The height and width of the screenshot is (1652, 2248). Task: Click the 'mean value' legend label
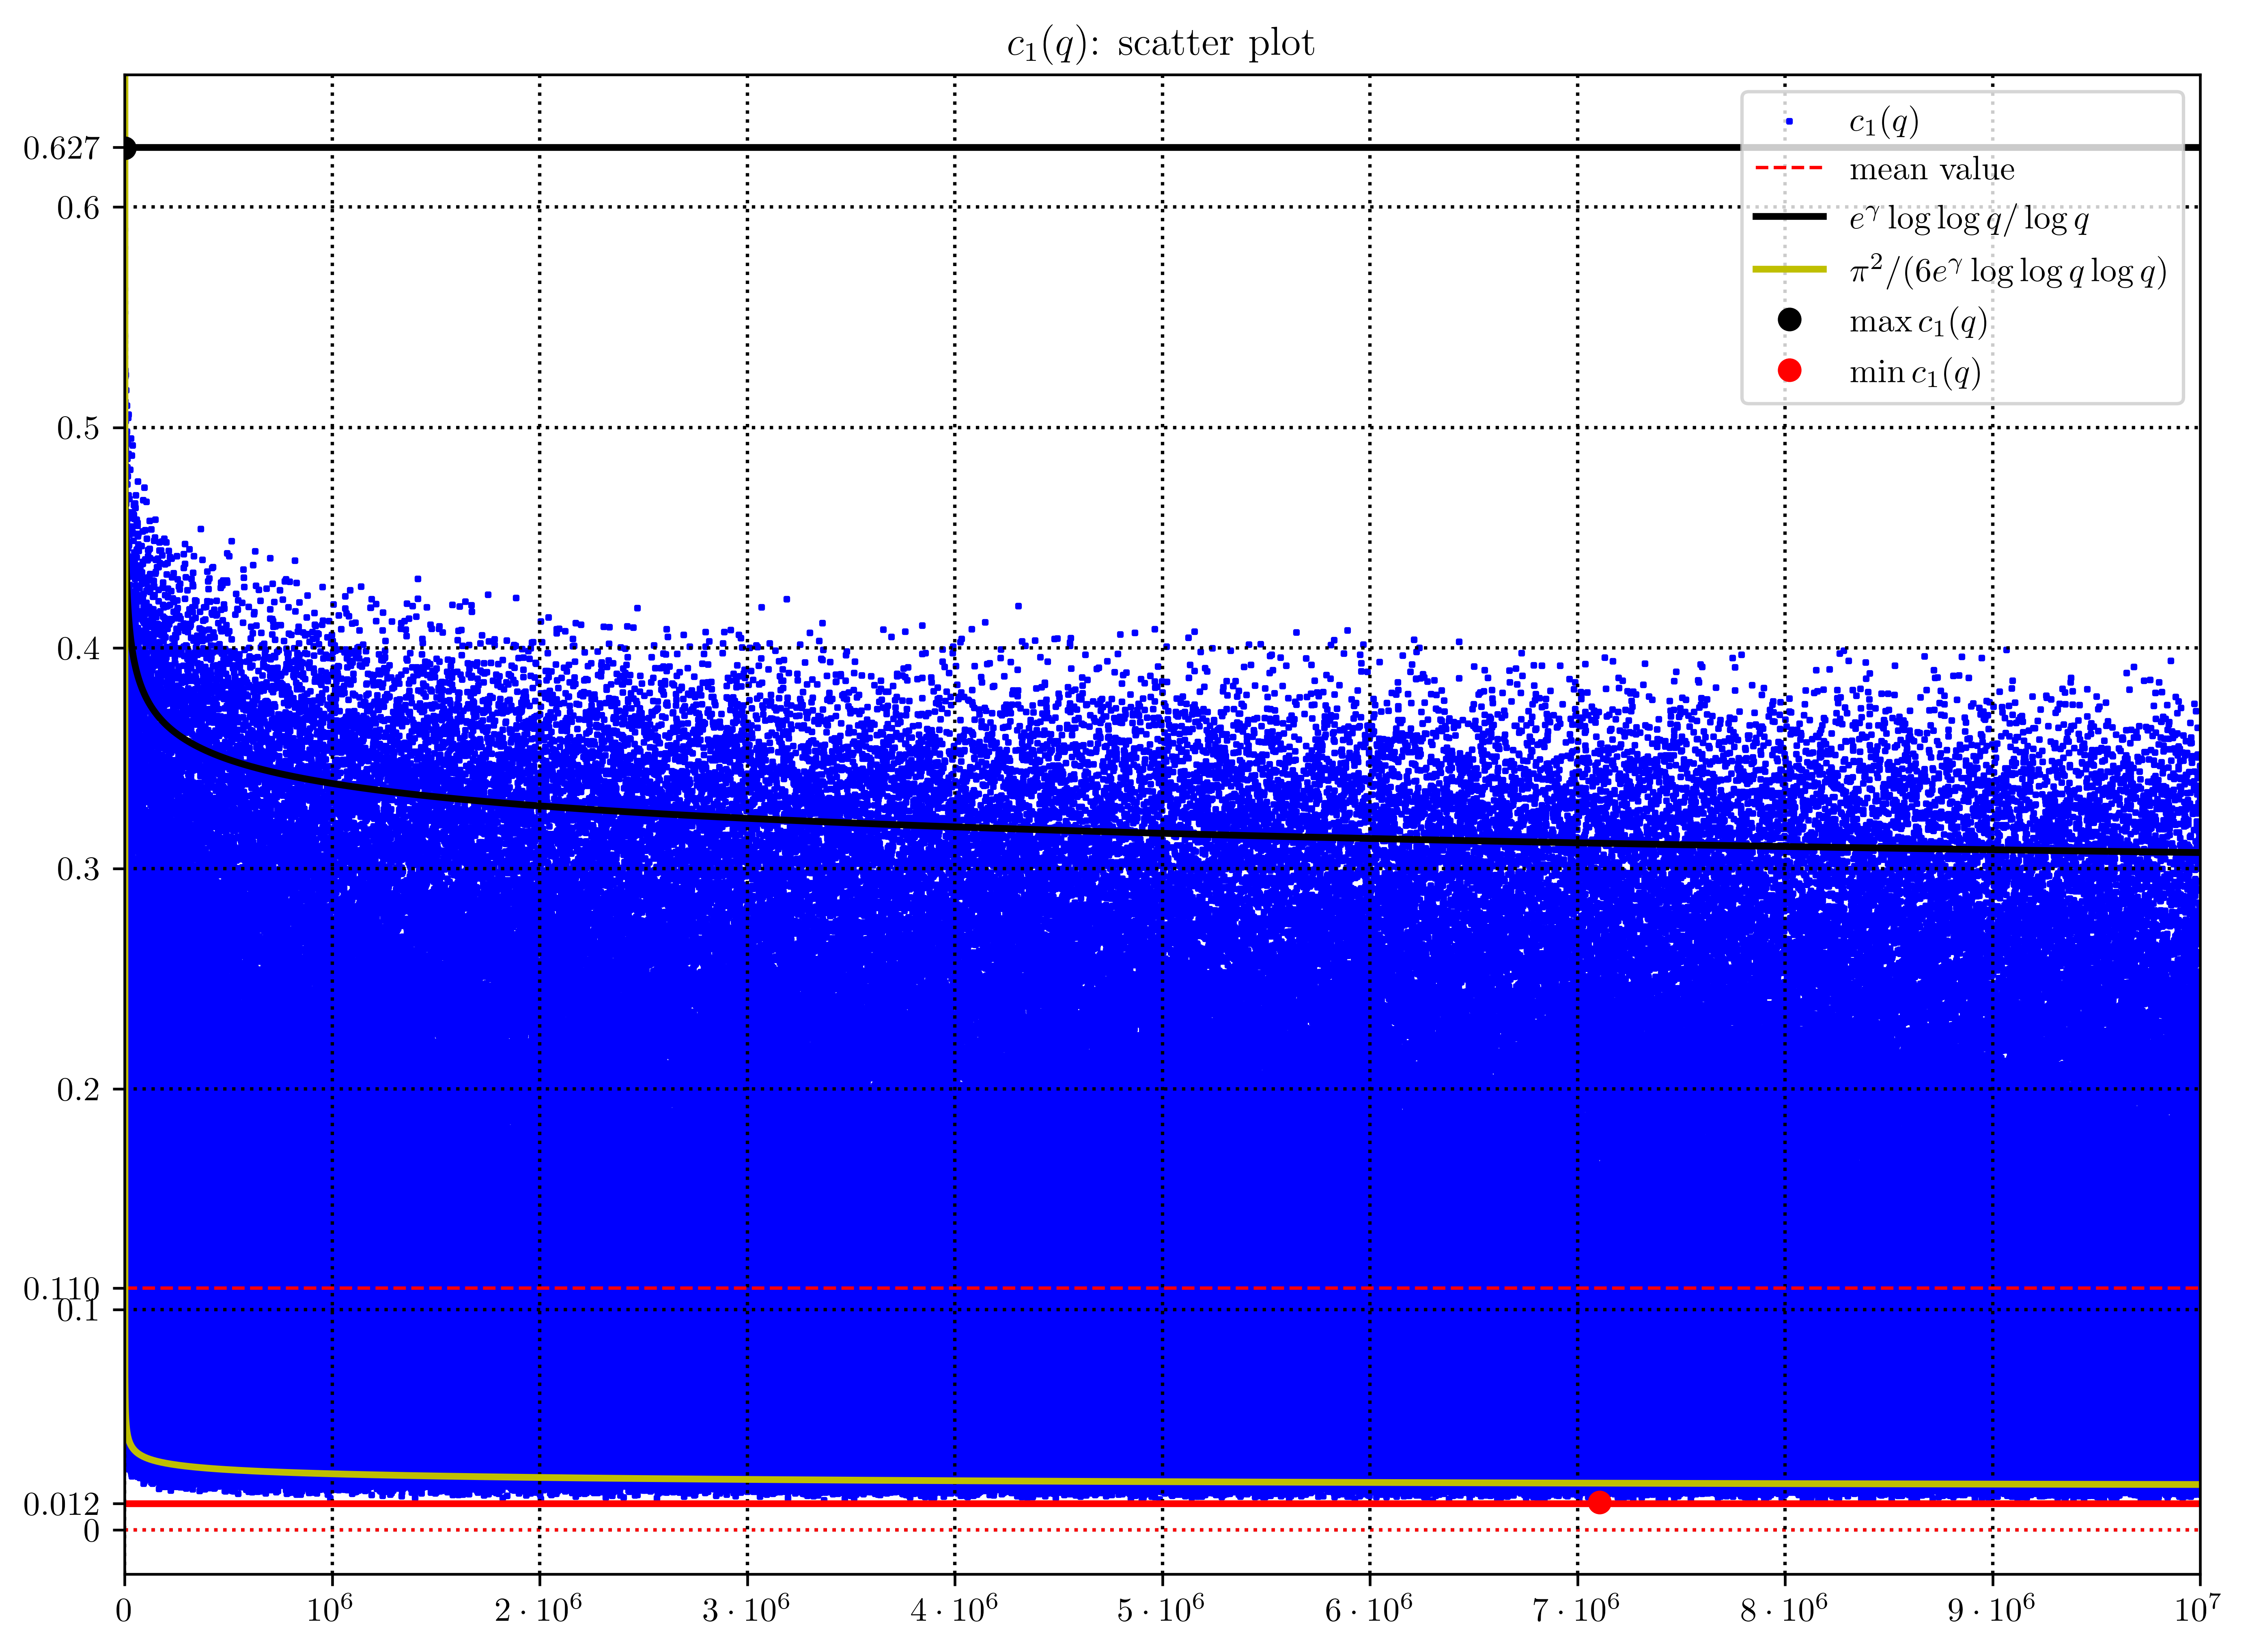point(1931,170)
